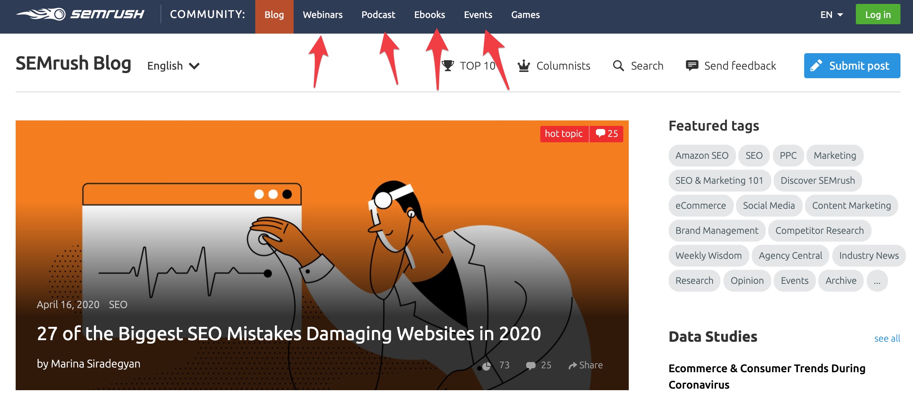
Task: Open the Games section
Action: point(525,15)
